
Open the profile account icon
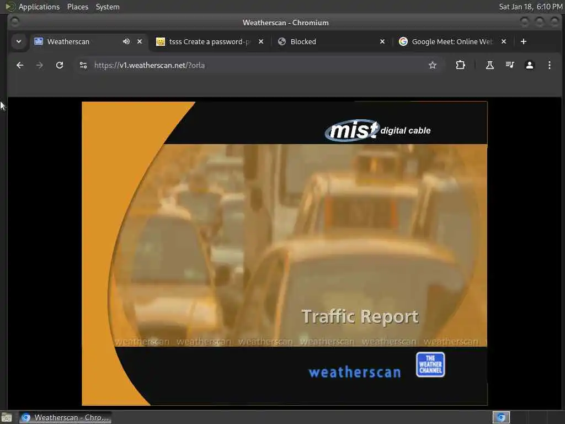click(529, 65)
